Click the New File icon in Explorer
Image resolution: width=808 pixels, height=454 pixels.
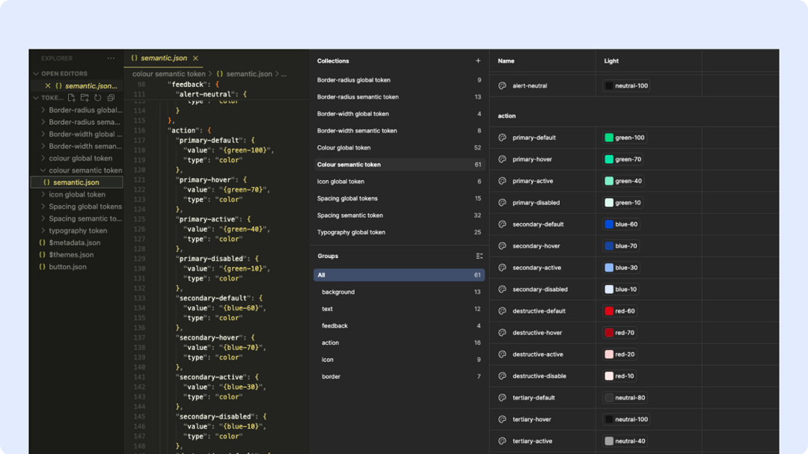(x=72, y=98)
